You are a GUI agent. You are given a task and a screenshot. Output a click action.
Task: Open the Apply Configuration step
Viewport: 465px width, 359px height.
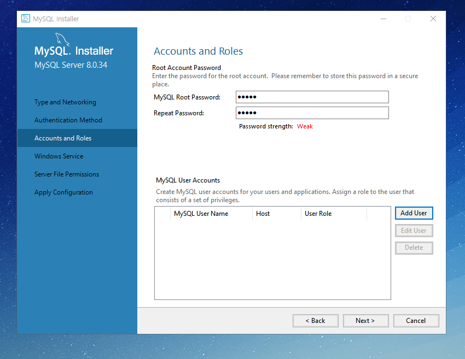click(x=63, y=192)
